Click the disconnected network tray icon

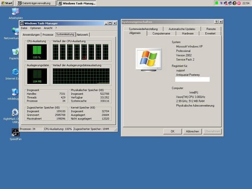point(226,3)
